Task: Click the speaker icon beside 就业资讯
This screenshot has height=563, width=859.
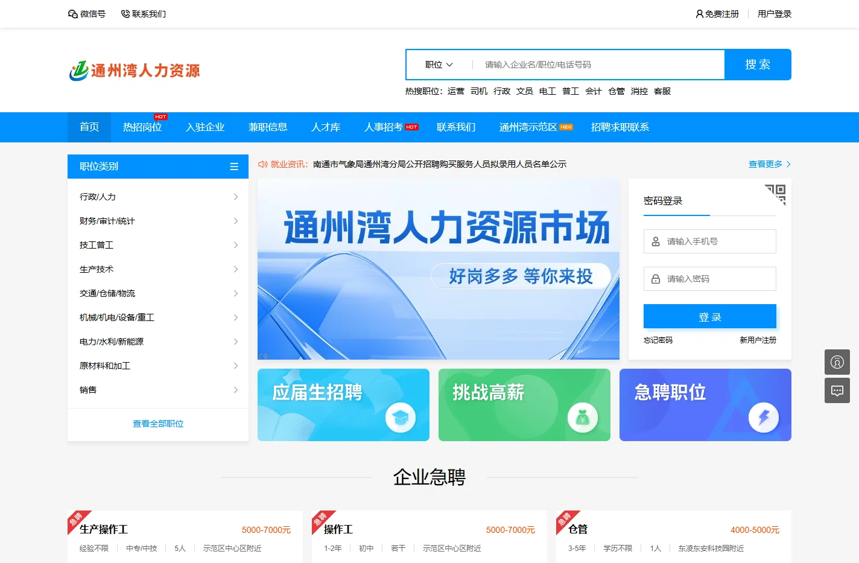Action: click(263, 164)
